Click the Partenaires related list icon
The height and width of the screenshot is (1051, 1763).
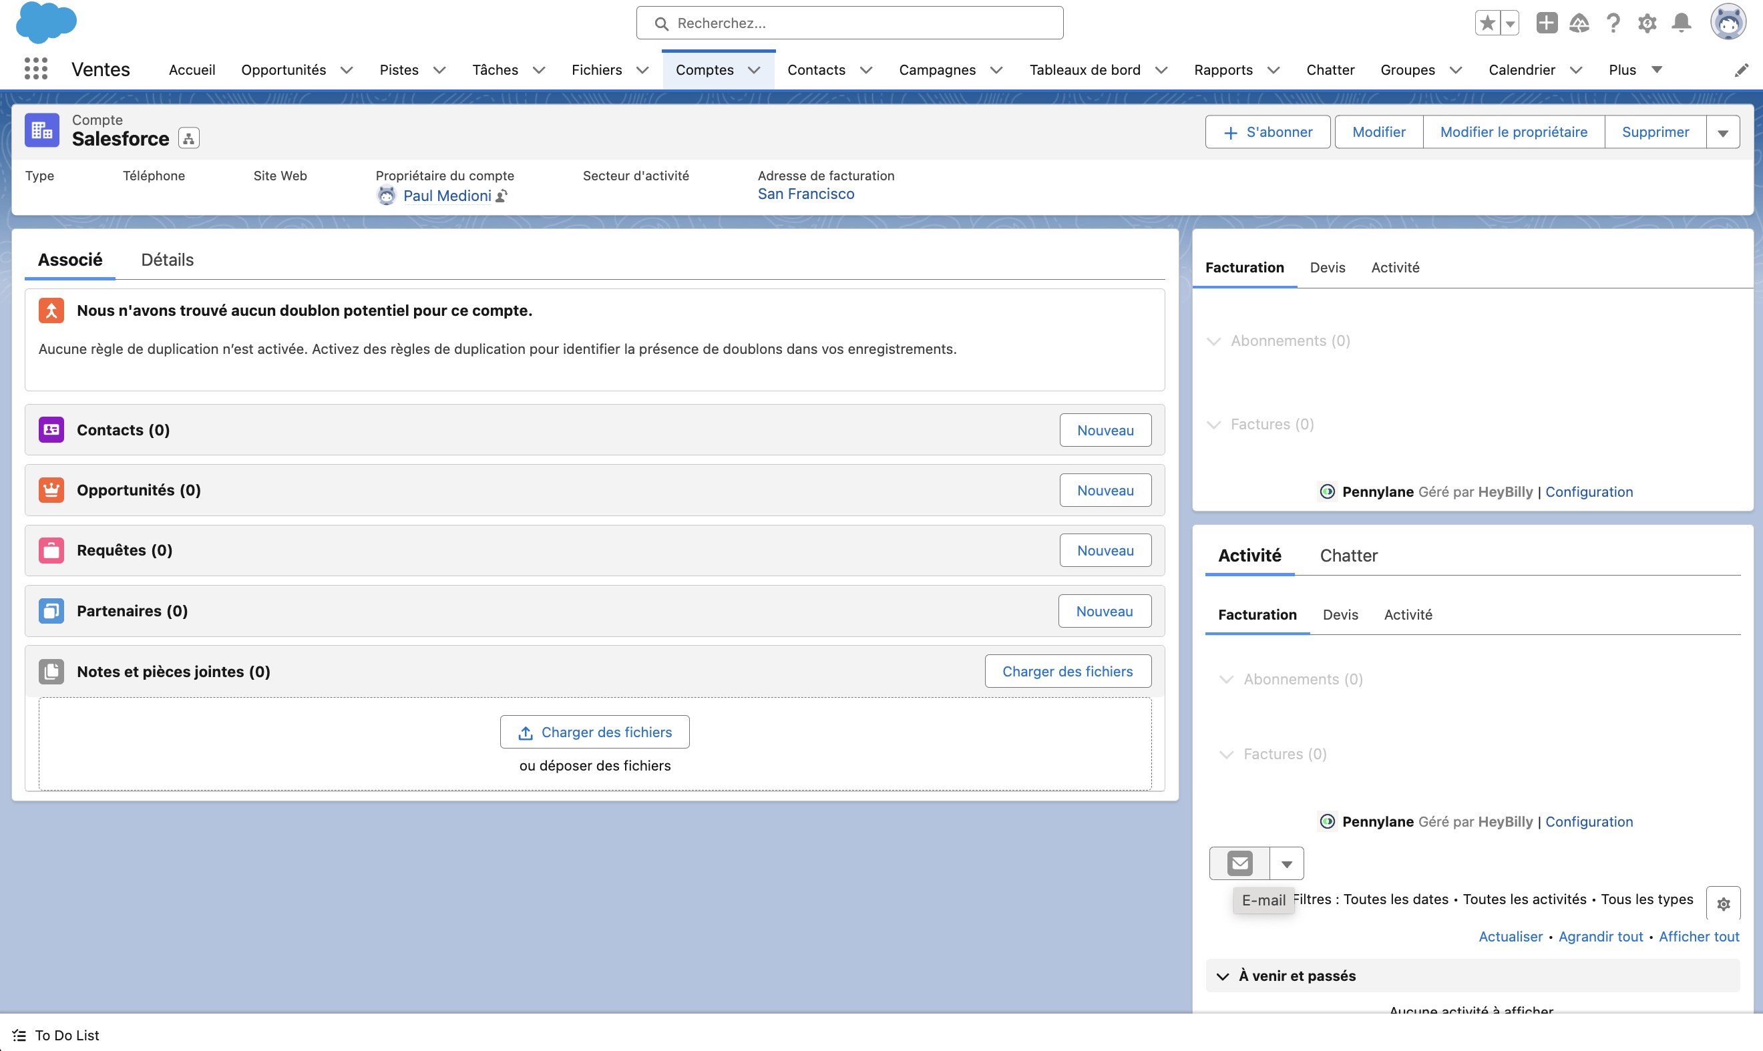51,610
